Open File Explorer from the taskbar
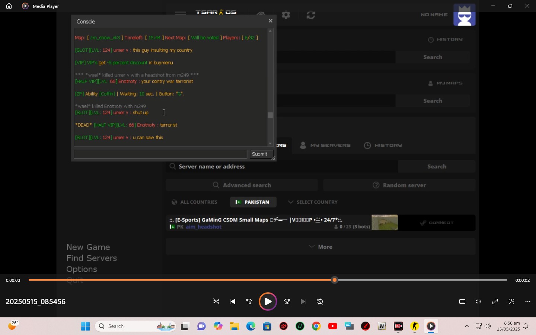The height and width of the screenshot is (335, 536). click(x=234, y=326)
